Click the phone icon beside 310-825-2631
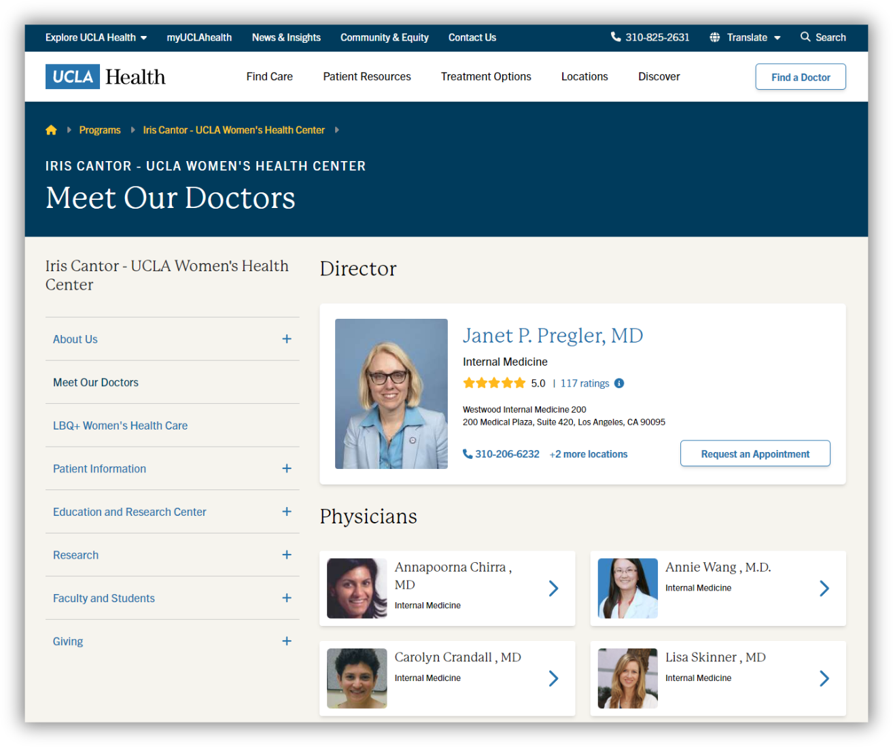 pyautogui.click(x=616, y=37)
